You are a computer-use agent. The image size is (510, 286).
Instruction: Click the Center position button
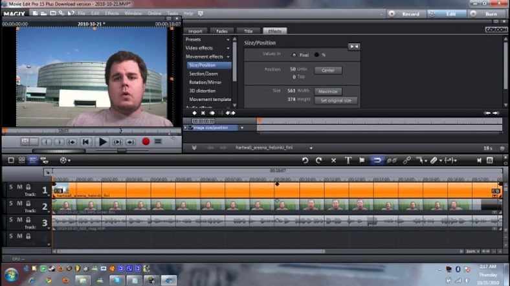pyautogui.click(x=327, y=70)
